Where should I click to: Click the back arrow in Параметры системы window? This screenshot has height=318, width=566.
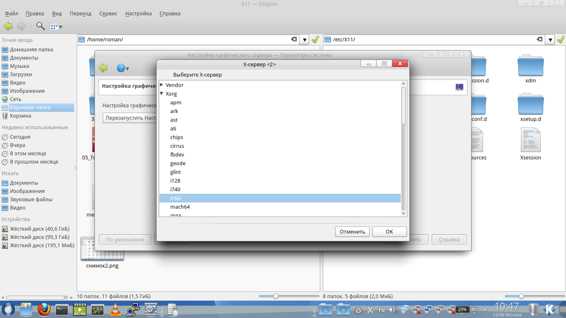pyautogui.click(x=103, y=68)
